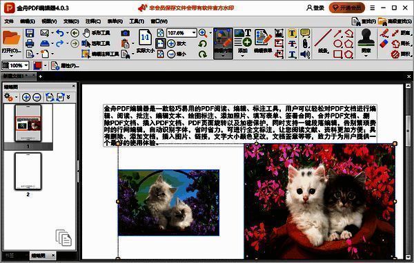Viewport: 414px width, 263px height.
Task: Open the dropdown under Open (打开) button
Action: pos(11,56)
